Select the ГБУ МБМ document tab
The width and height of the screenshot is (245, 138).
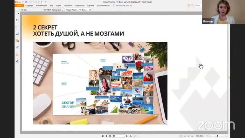[x=53, y=10]
